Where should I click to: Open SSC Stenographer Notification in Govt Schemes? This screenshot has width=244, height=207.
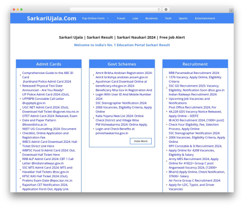(123, 107)
